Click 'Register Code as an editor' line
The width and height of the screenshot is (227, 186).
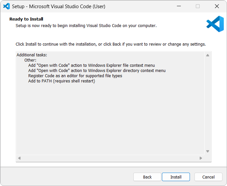[75, 76]
